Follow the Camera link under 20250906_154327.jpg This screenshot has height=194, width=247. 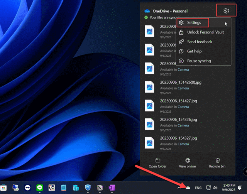coord(183,144)
